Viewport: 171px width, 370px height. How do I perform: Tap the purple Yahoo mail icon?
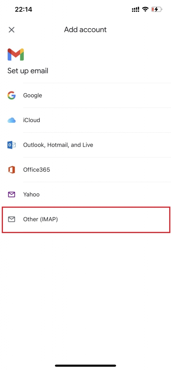(x=11, y=195)
